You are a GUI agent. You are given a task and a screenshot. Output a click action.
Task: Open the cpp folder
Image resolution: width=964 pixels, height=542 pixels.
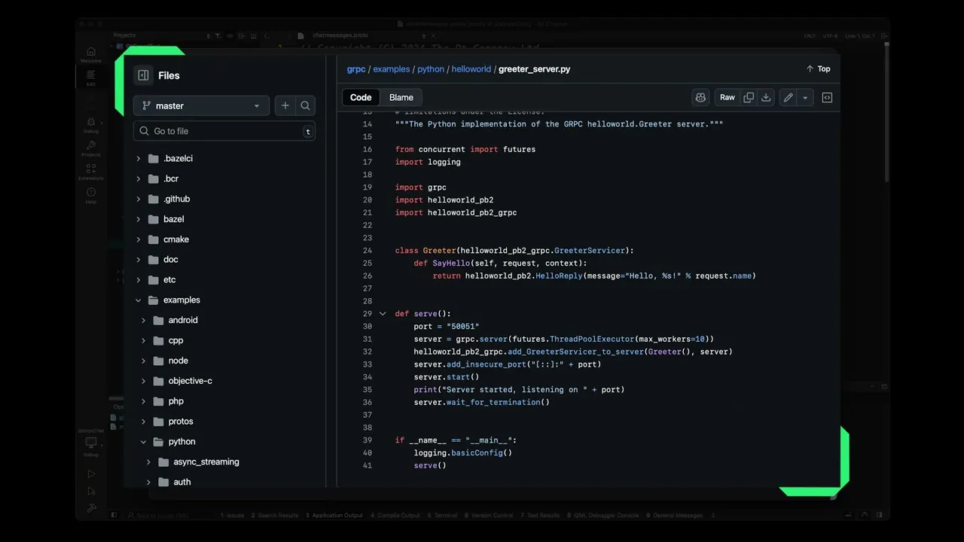click(x=175, y=341)
